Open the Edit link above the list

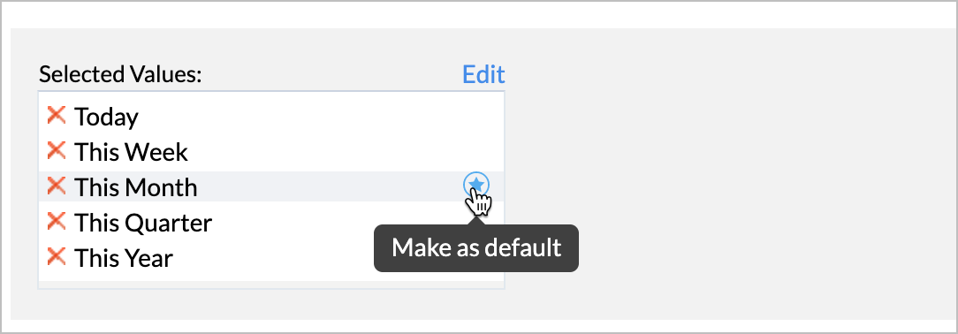coord(483,74)
